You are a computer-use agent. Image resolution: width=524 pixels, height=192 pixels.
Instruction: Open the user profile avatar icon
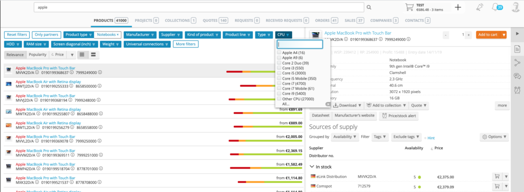(x=516, y=7)
